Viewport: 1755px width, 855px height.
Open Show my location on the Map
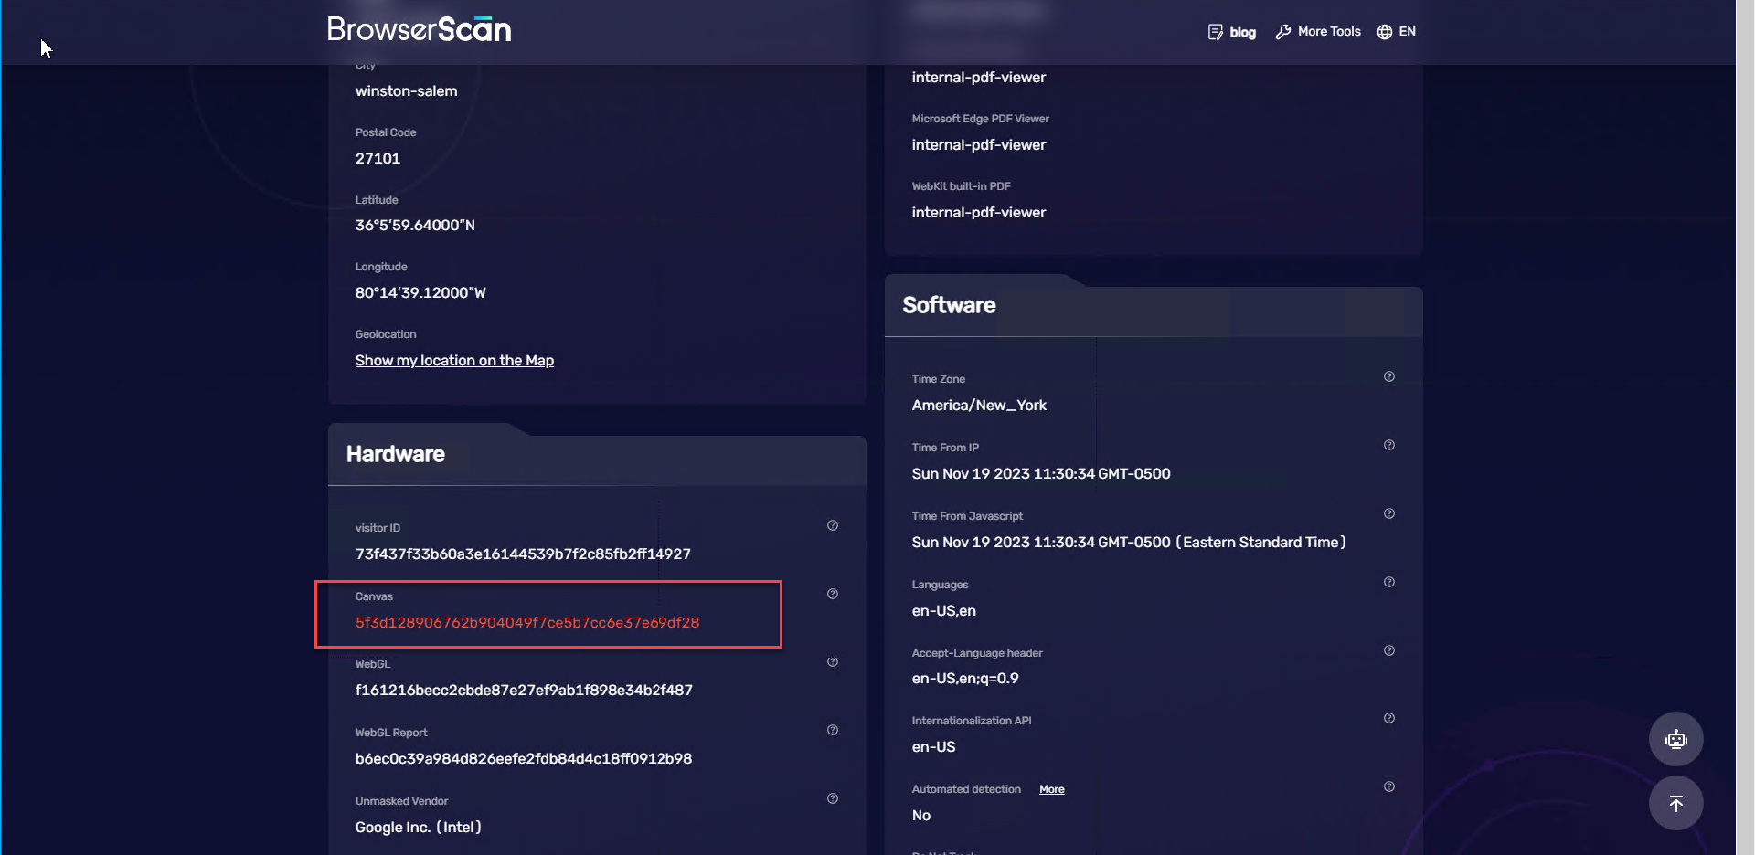[x=454, y=361]
